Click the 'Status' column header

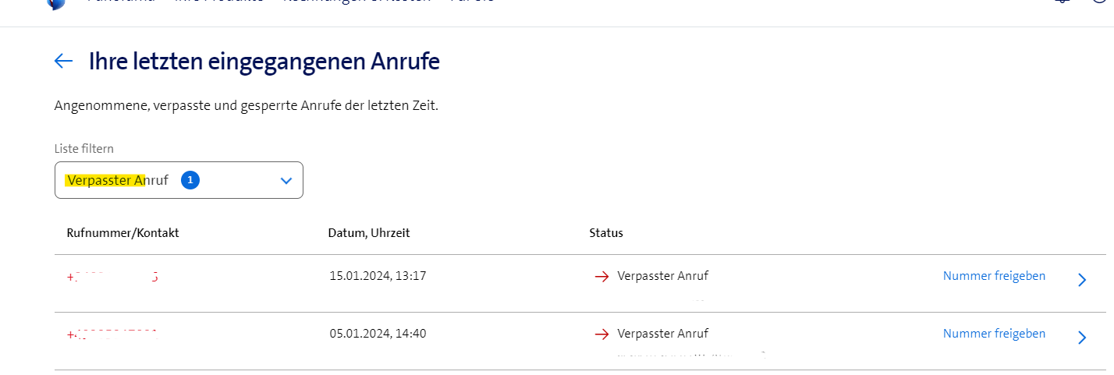coord(606,233)
